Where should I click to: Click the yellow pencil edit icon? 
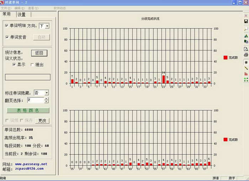click(246, 68)
